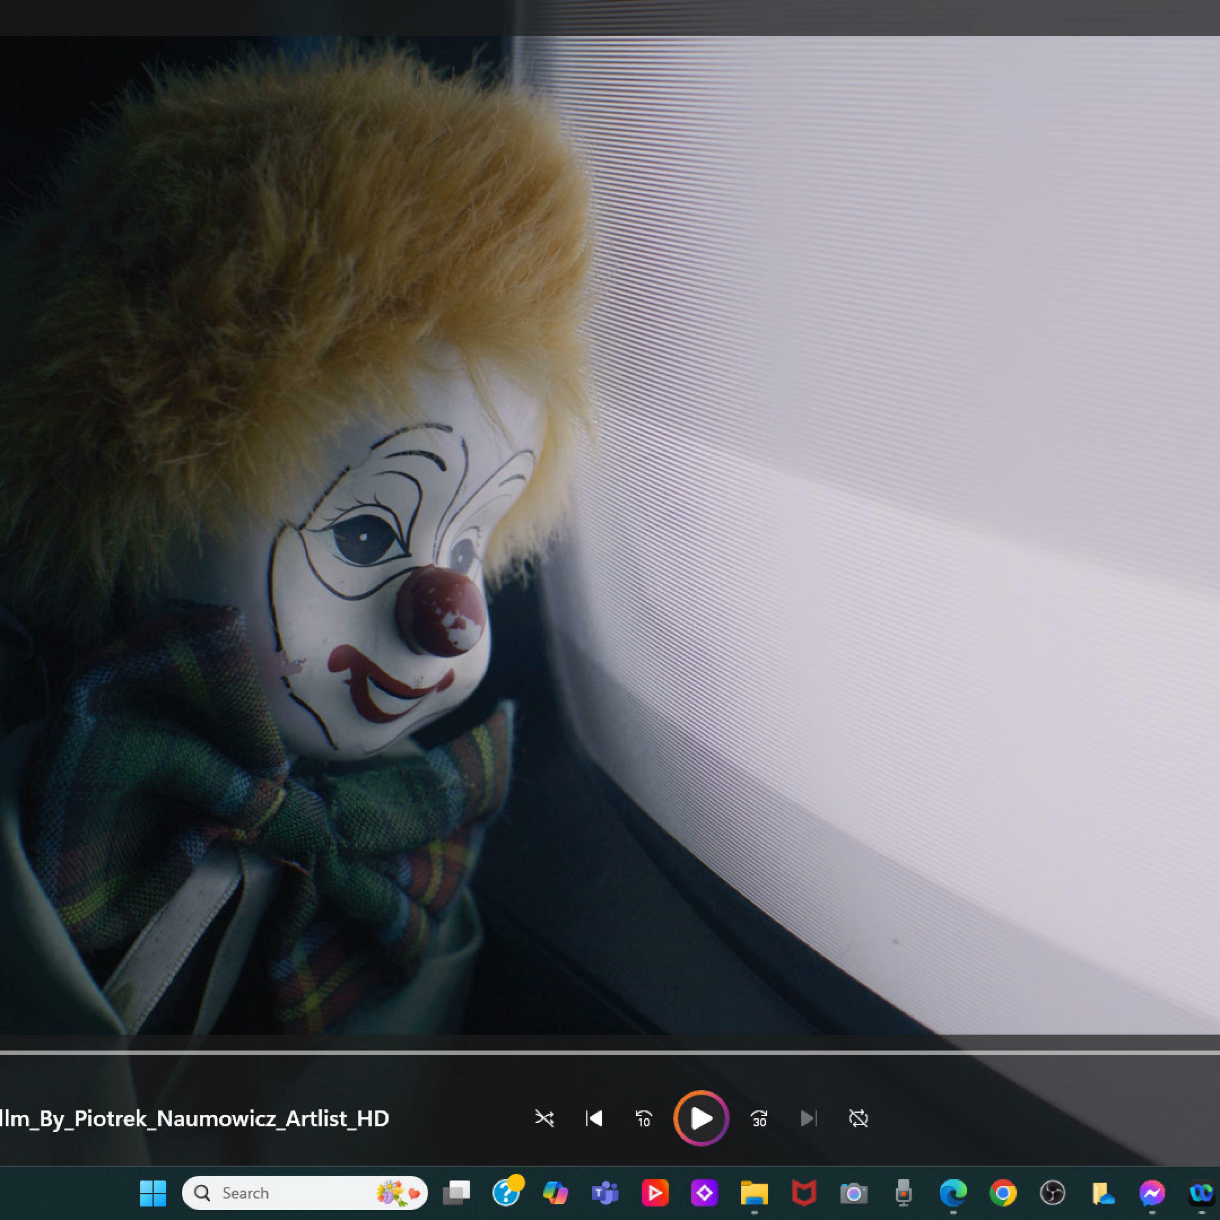Open Microsoft Teams from taskbar
Image resolution: width=1220 pixels, height=1220 pixels.
605,1193
